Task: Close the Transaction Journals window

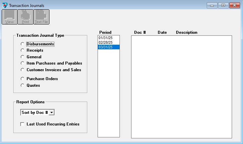Action: click(x=235, y=5)
